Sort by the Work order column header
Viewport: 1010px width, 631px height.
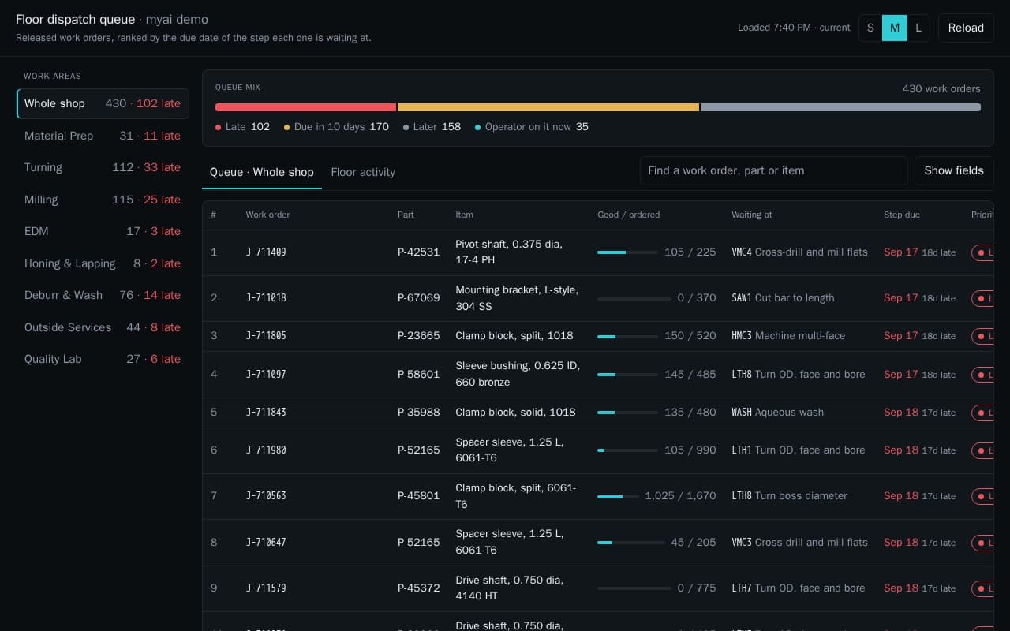pyautogui.click(x=267, y=215)
